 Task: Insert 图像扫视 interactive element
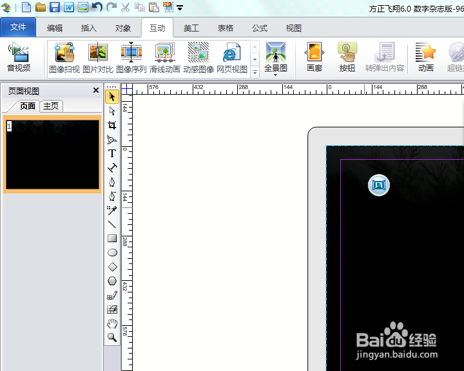[x=64, y=58]
